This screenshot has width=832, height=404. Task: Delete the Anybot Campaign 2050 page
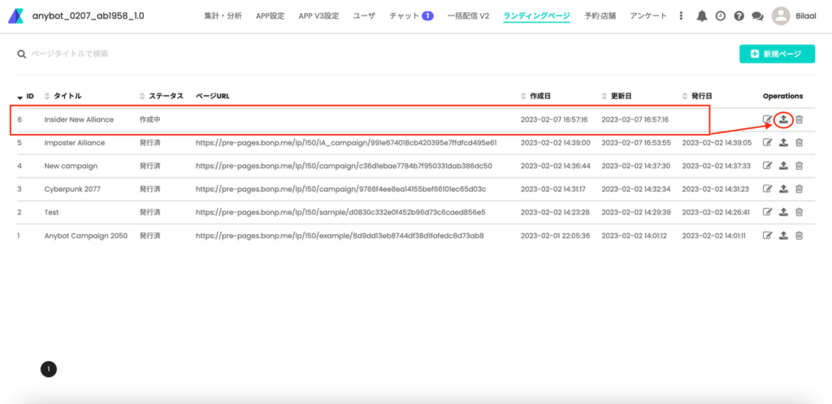pyautogui.click(x=799, y=236)
